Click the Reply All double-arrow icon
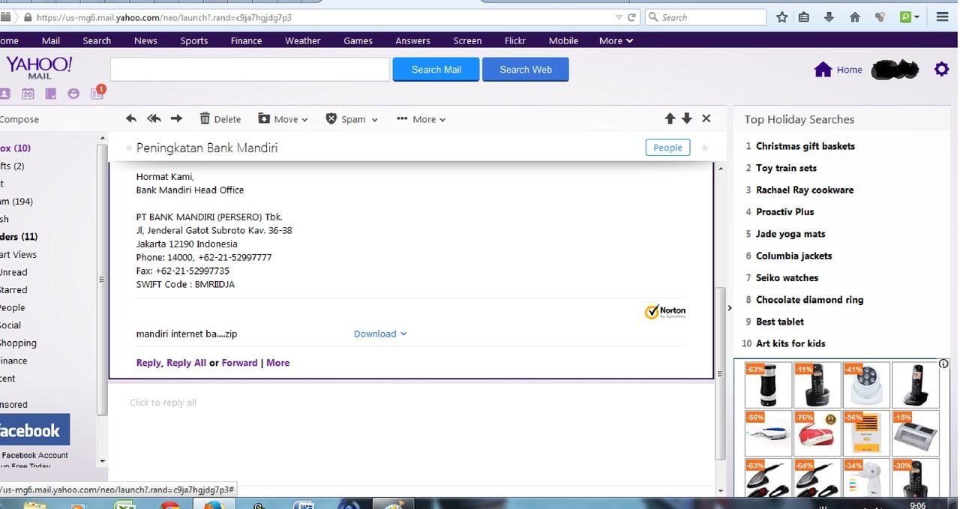 (x=154, y=118)
